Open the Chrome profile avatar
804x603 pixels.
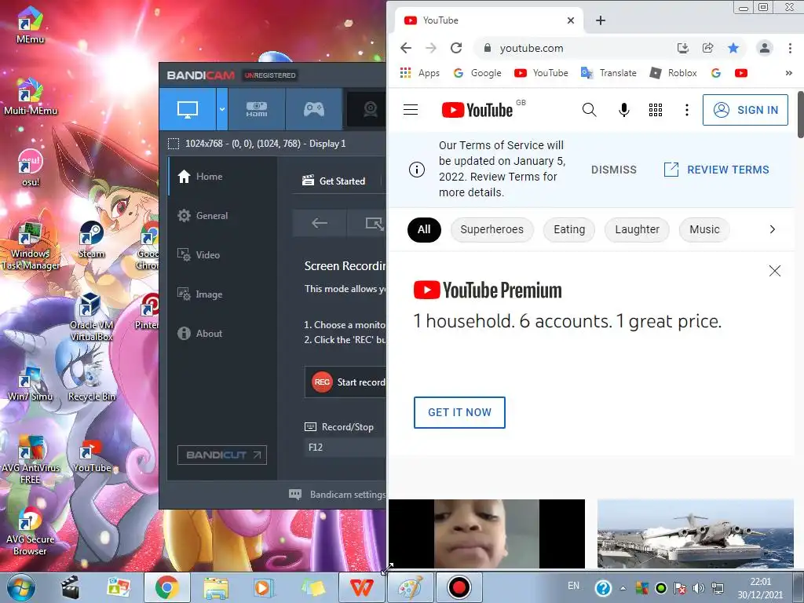point(765,48)
